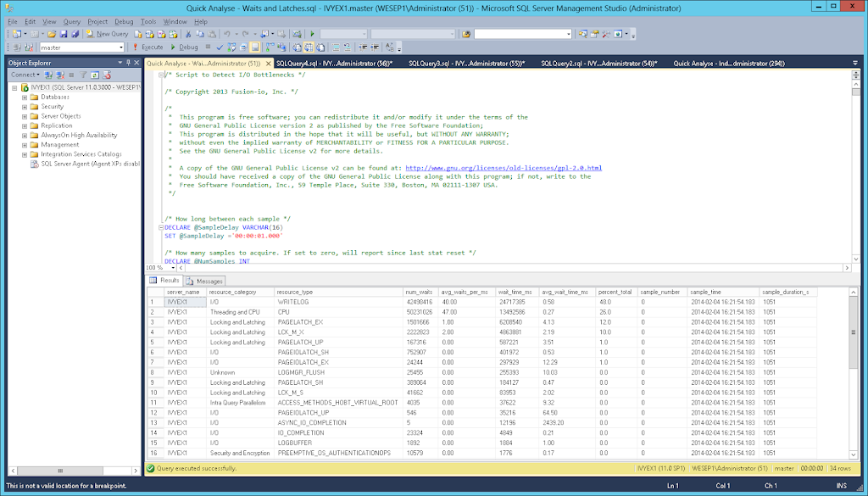
Task: Expand the Databases tree node
Action: [x=25, y=98]
